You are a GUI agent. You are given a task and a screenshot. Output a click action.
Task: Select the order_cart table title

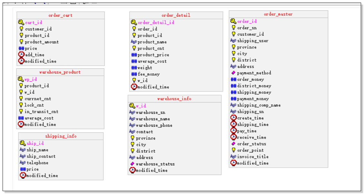60,15
